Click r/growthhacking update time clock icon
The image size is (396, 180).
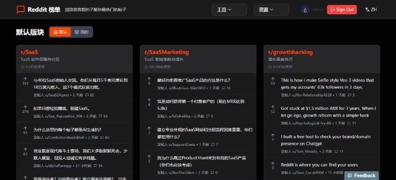pos(270,67)
